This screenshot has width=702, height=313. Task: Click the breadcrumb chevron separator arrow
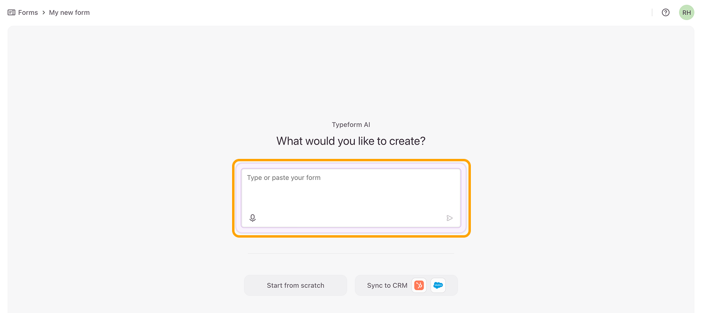(43, 12)
